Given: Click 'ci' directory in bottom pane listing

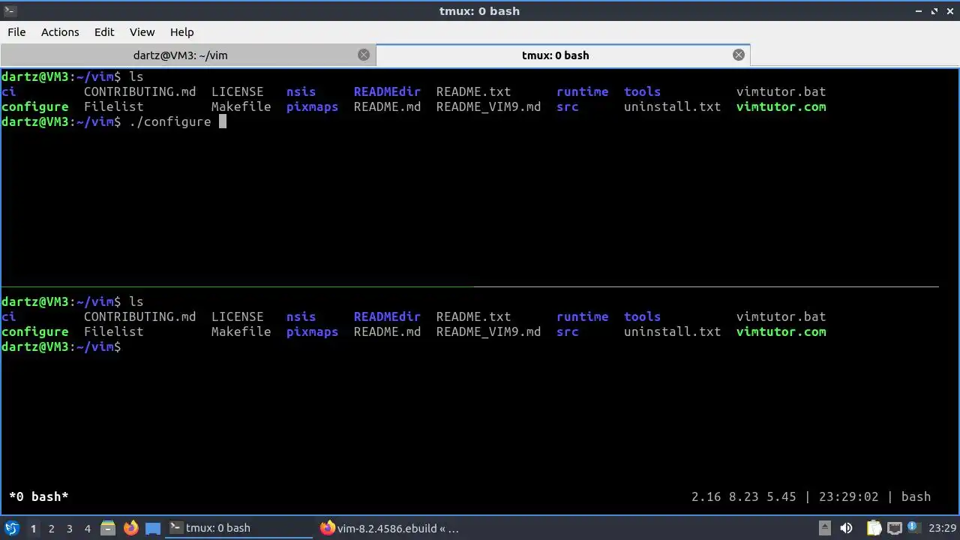Looking at the screenshot, I should click(8, 316).
